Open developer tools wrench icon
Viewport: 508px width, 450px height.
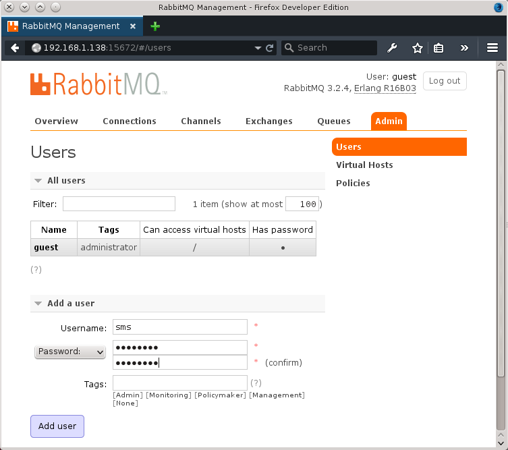393,48
